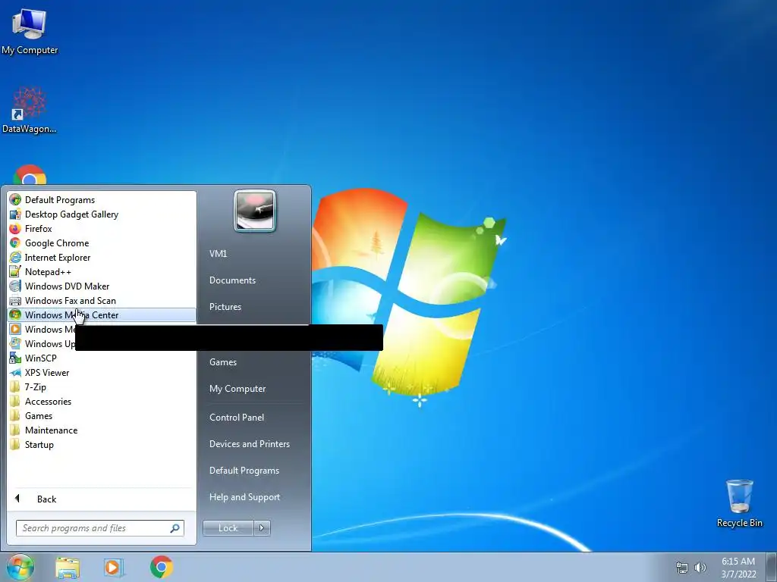Screen dimensions: 777x582
Task: Open Windows Media Player from the taskbar
Action: pyautogui.click(x=114, y=567)
